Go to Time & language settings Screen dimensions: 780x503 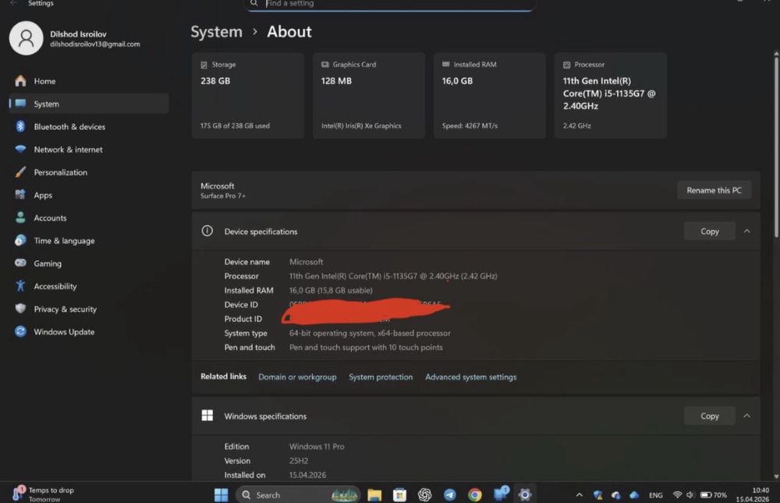coord(89,241)
